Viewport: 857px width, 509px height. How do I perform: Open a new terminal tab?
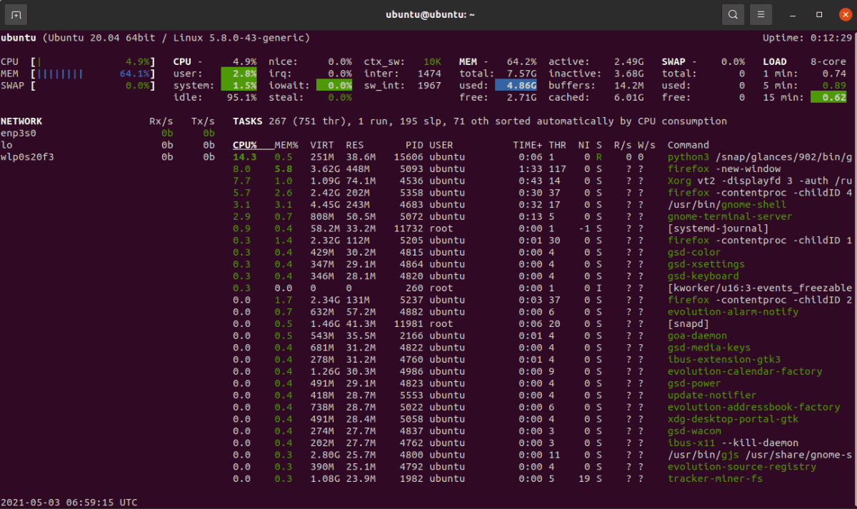16,14
